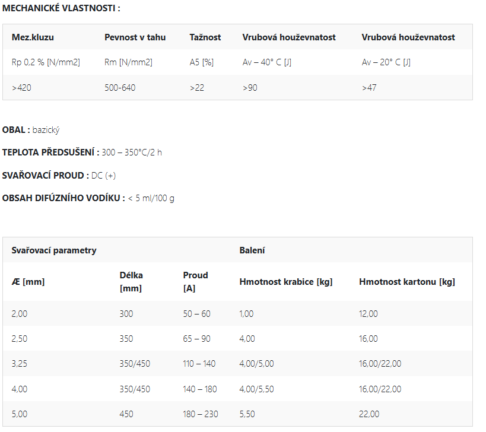Click the "Délka [mm]" column header
486x432 pixels.
coord(131,282)
